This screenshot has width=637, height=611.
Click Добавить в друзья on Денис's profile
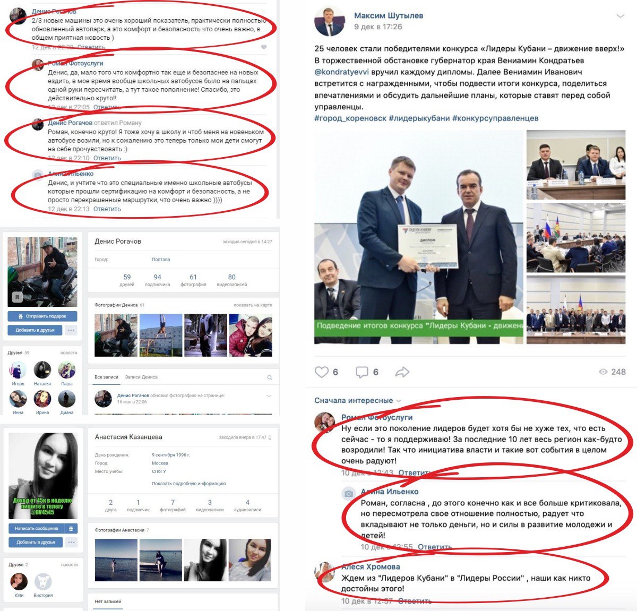35,330
